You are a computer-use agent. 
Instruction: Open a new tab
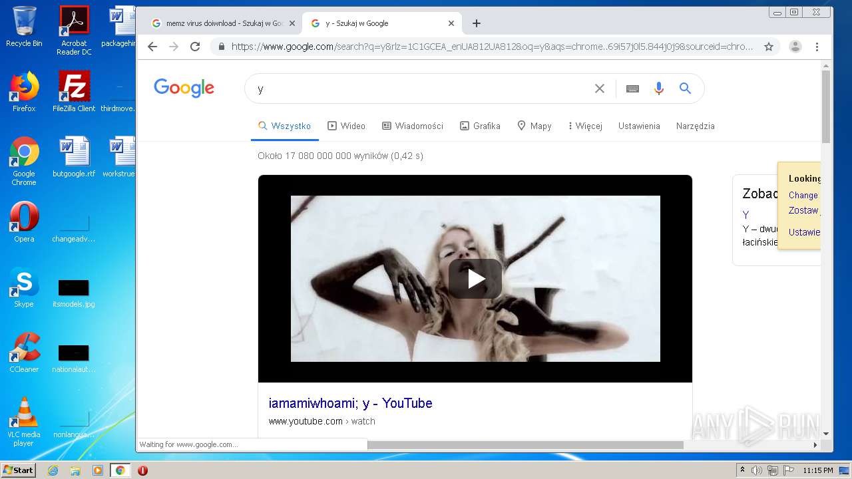tap(477, 23)
